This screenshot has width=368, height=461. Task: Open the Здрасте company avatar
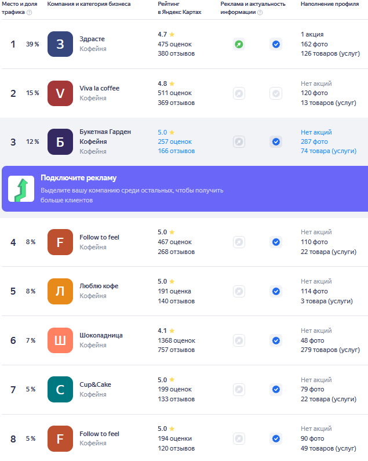point(60,44)
